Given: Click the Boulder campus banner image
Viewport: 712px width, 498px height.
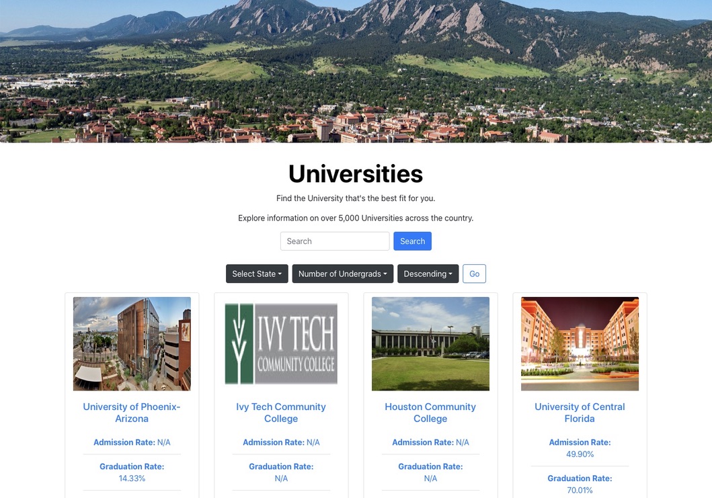Looking at the screenshot, I should tap(356, 71).
